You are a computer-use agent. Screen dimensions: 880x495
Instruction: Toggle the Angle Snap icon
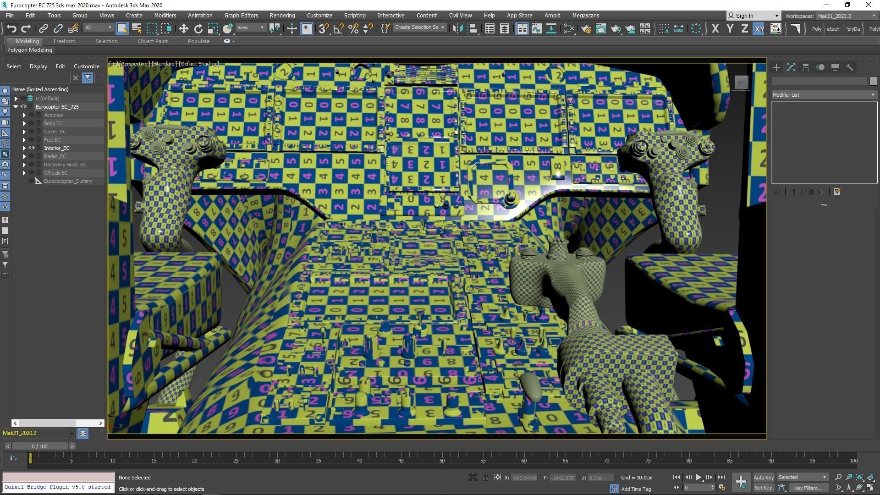point(338,29)
